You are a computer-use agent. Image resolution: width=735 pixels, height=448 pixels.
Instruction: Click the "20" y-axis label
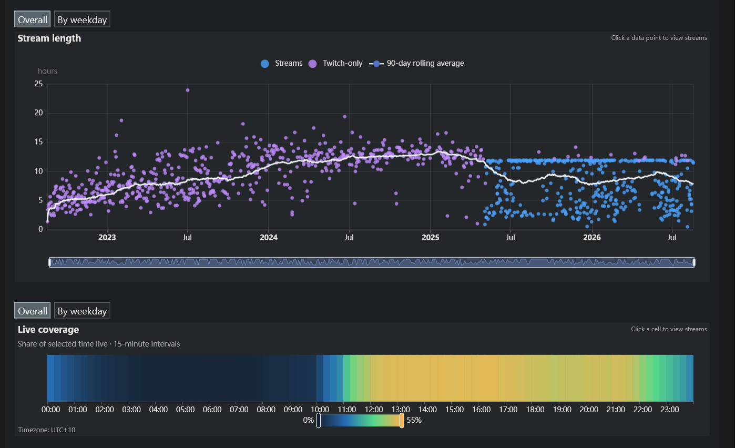tap(38, 113)
